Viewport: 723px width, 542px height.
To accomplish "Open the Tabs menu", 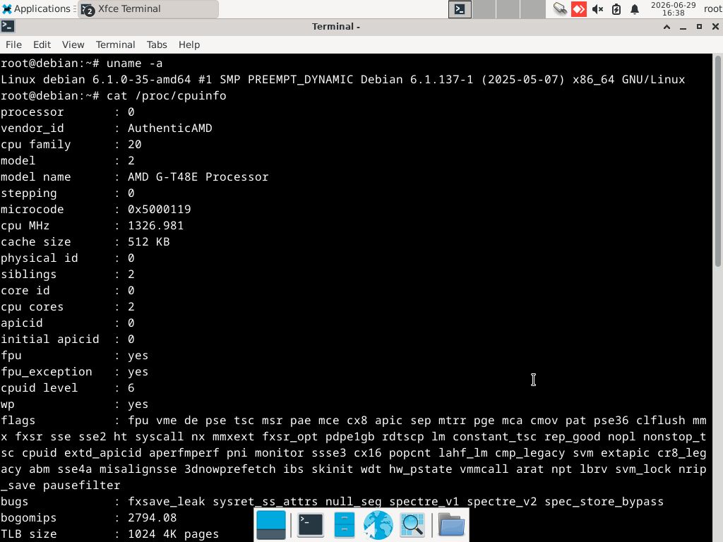I will coord(157,44).
